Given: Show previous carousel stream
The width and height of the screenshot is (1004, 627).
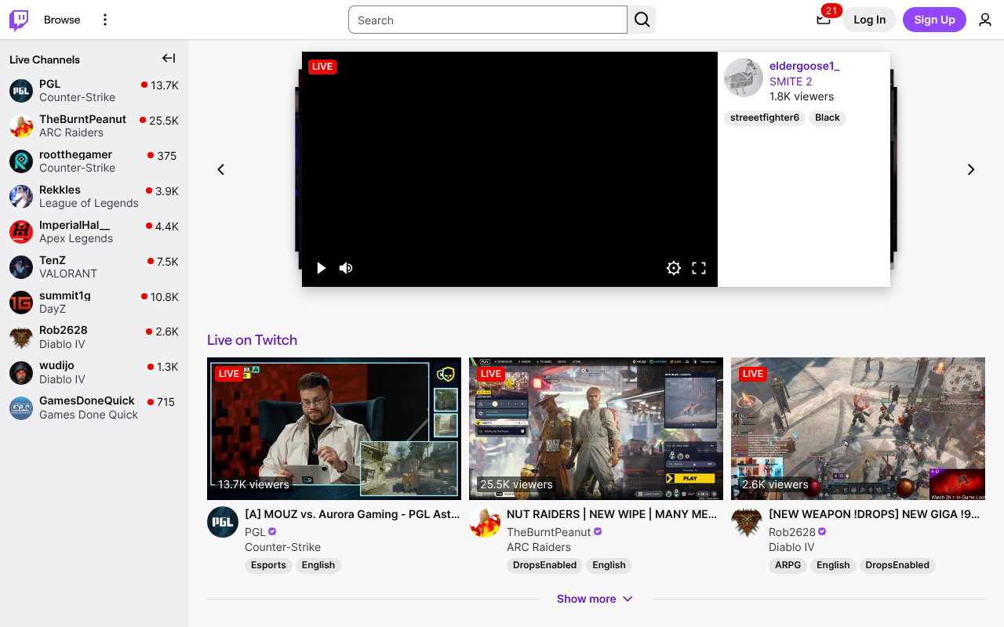Looking at the screenshot, I should pyautogui.click(x=220, y=169).
